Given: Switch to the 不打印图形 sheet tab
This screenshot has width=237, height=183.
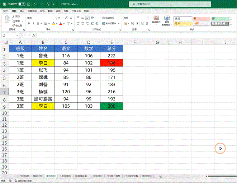Looking at the screenshot, I should [x=65, y=176].
